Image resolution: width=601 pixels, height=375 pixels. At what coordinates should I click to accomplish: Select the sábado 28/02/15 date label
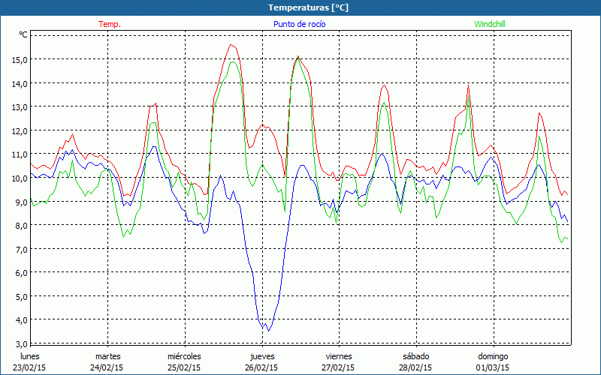pyautogui.click(x=415, y=361)
